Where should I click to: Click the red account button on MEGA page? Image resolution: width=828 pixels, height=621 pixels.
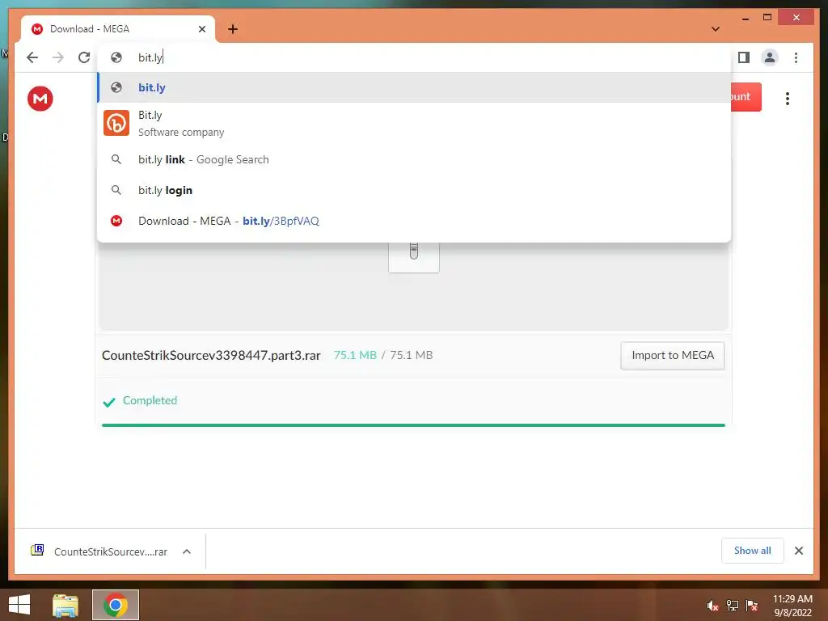click(746, 97)
